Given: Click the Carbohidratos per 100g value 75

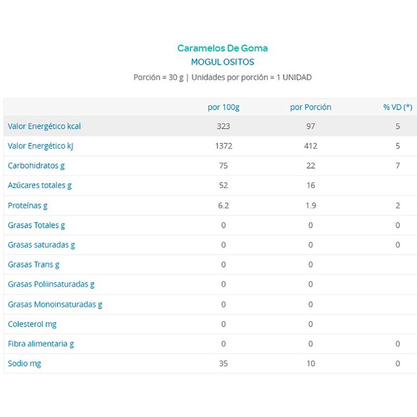Looking at the screenshot, I should point(224,166).
